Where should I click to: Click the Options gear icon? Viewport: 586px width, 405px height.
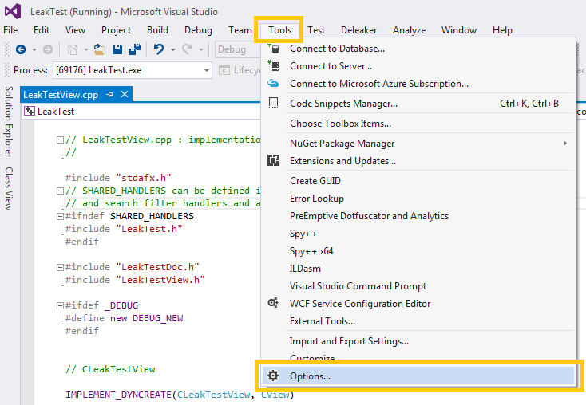coord(273,376)
